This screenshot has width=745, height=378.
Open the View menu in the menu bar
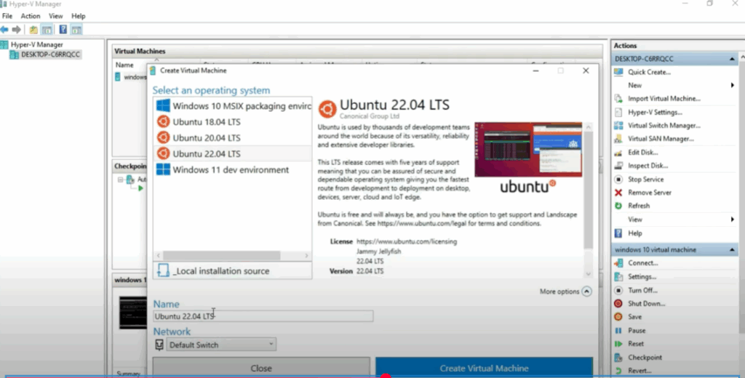click(x=55, y=16)
